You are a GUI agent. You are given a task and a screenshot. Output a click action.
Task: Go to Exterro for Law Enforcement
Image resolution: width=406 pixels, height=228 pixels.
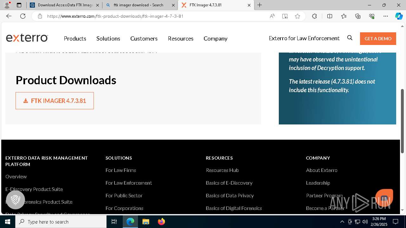pos(304,38)
